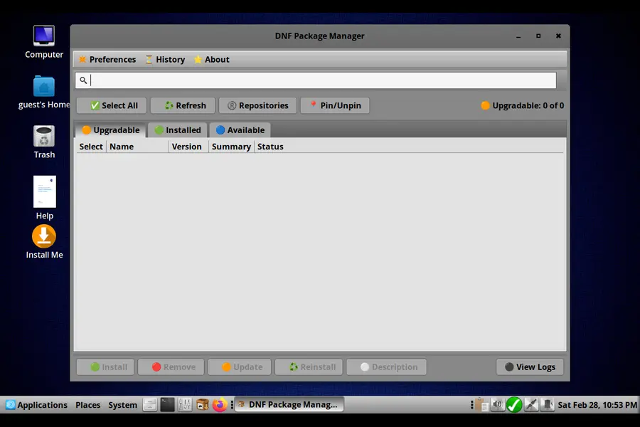Viewport: 640px width, 427px height.
Task: Click the Pin/Unpin pin icon
Action: [x=314, y=105]
